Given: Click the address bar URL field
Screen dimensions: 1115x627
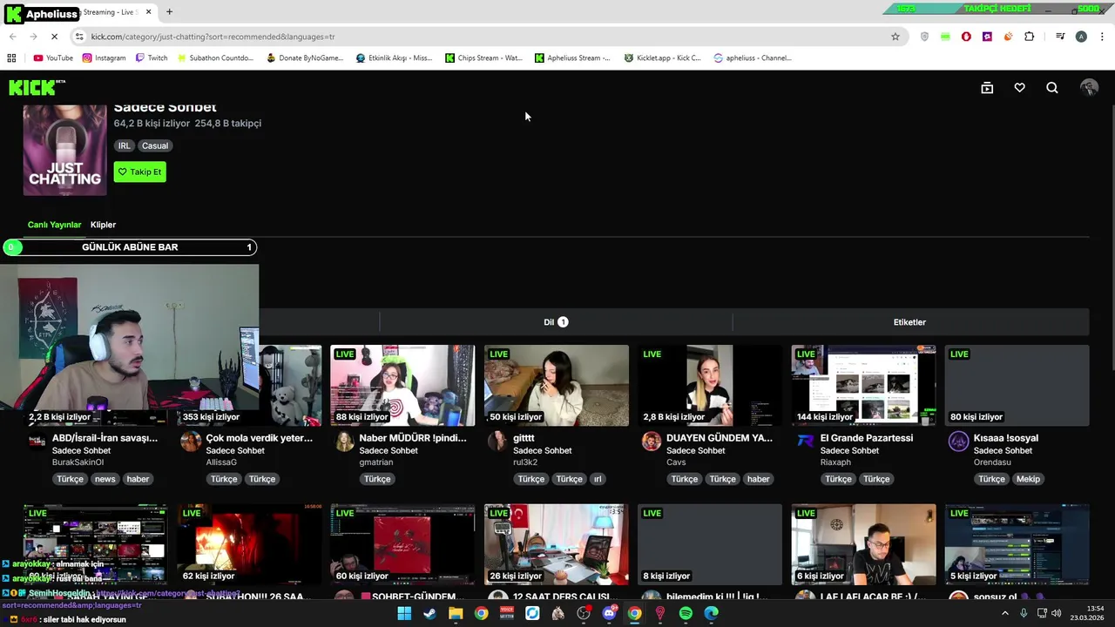Looking at the screenshot, I should click(488, 37).
